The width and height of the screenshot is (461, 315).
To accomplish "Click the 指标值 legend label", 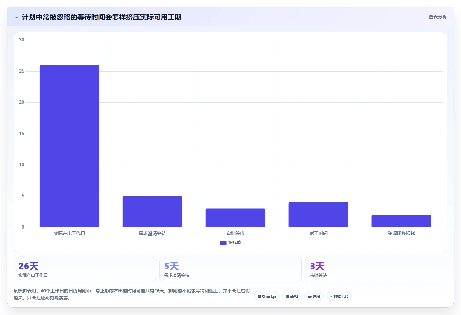I will tap(234, 243).
